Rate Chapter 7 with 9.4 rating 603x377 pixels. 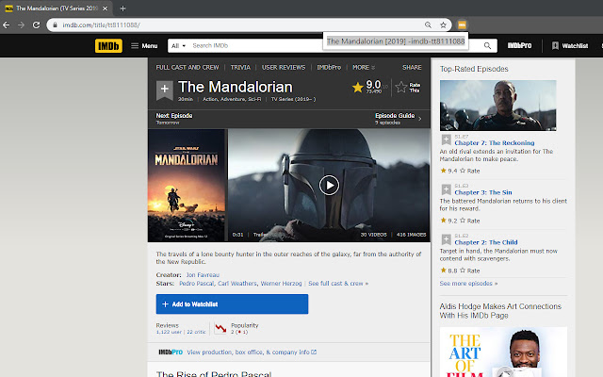470,171
